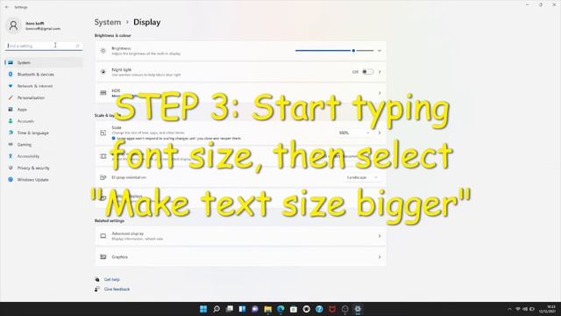Open taskbar Search magnifier
Viewport: 561px width, 316px height.
click(x=217, y=309)
